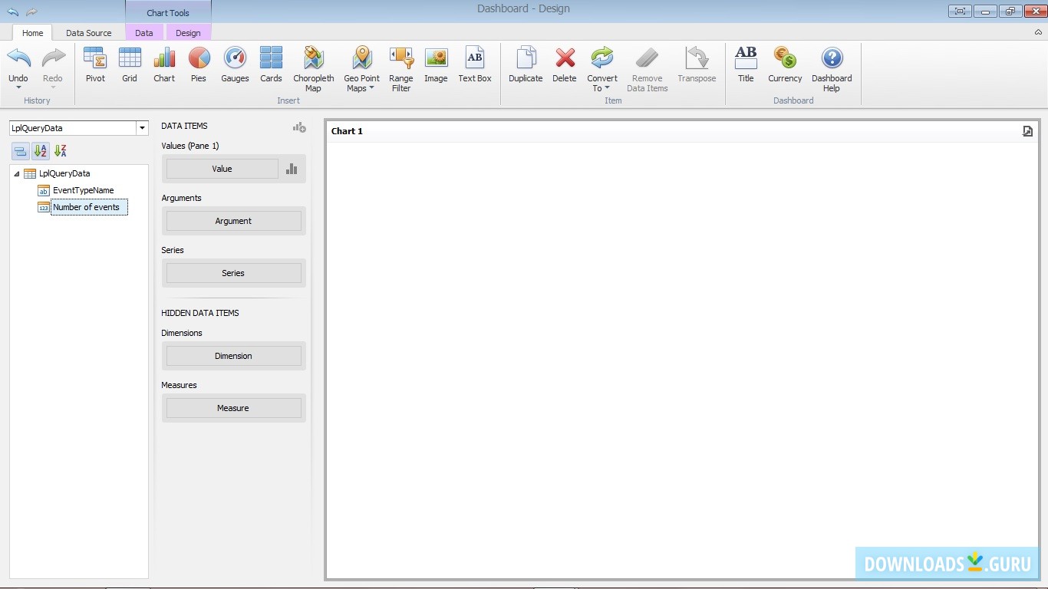Click the Chart 1 caption
The height and width of the screenshot is (589, 1048).
[x=347, y=131]
